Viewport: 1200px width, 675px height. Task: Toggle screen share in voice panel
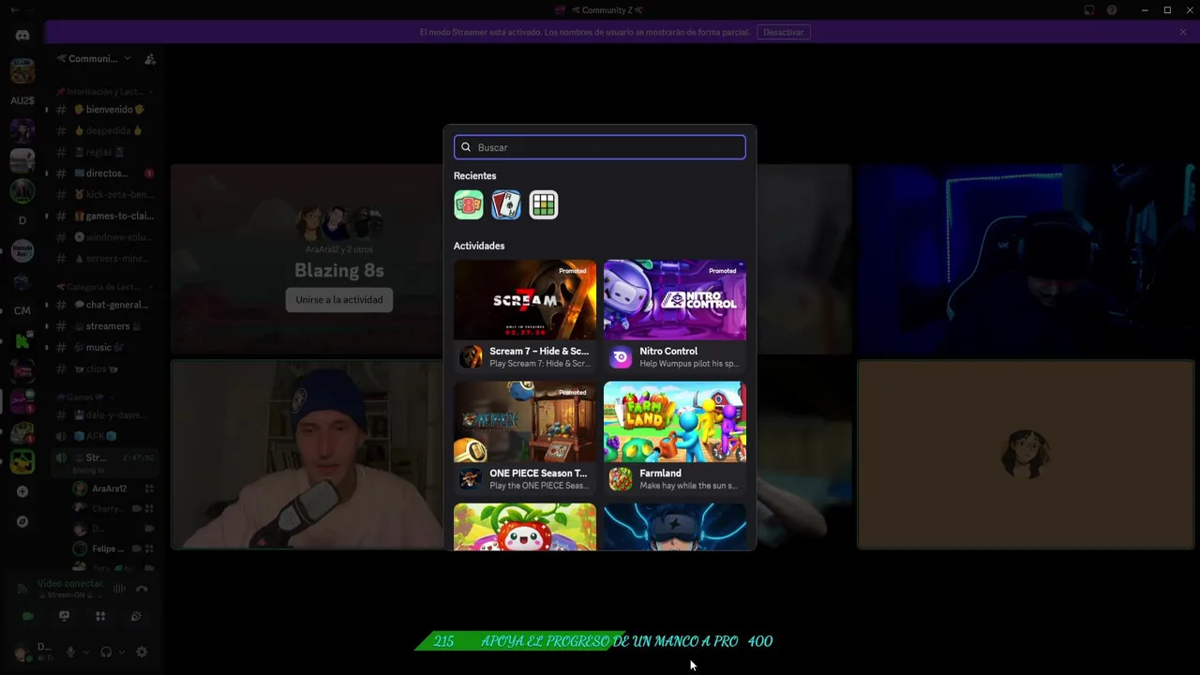[x=64, y=616]
